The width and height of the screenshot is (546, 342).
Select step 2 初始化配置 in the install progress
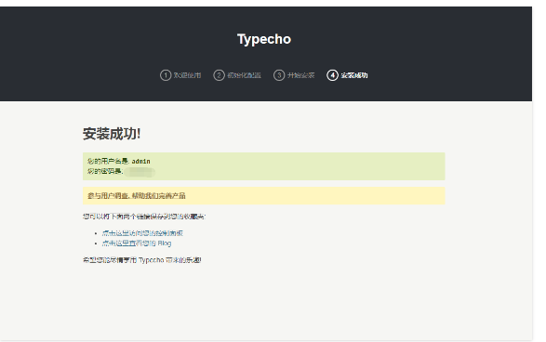tap(237, 75)
